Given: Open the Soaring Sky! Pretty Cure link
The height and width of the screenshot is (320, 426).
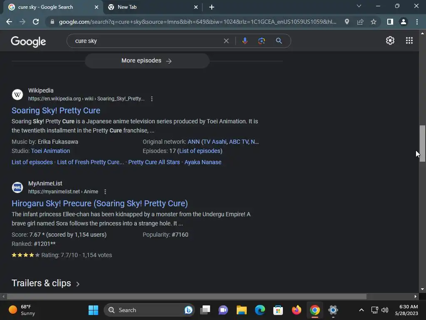Looking at the screenshot, I should 56,110.
